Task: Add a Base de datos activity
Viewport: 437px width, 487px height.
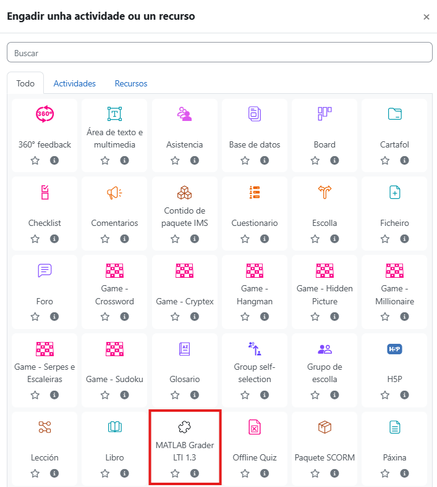Action: tap(255, 114)
